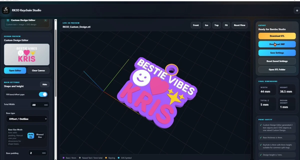This screenshot has width=300, height=160.
Task: Click the Width 44 mm dimension card
Action: click(267, 90)
